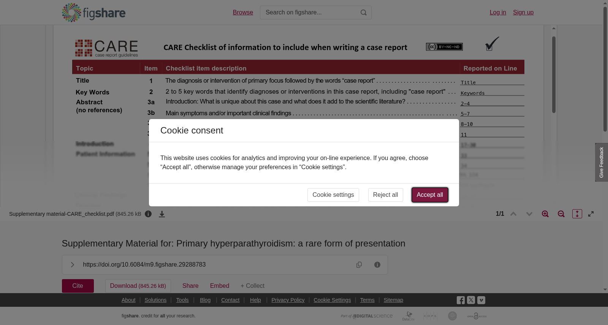Go to the next page arrow
This screenshot has width=608, height=325.
(529, 214)
